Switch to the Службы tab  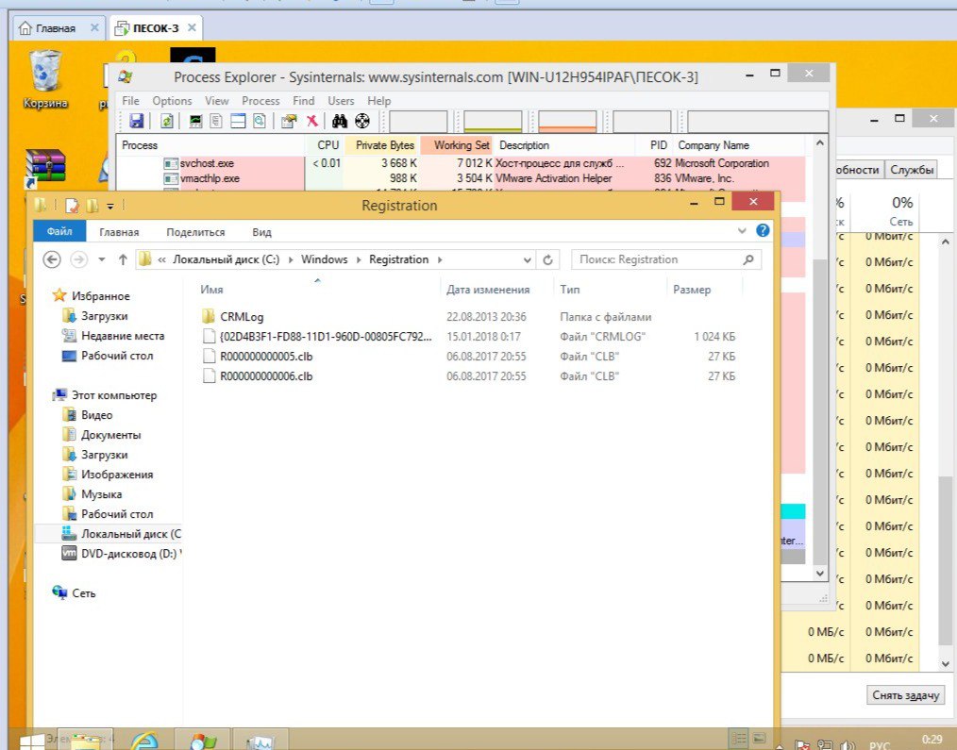coord(912,170)
